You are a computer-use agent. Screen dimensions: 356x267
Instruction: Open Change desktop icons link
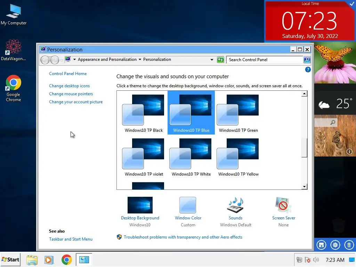point(69,86)
